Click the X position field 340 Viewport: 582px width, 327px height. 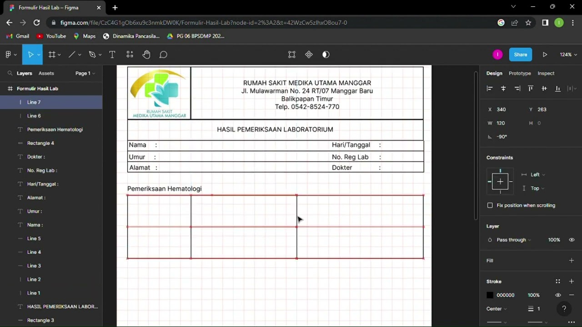click(505, 109)
